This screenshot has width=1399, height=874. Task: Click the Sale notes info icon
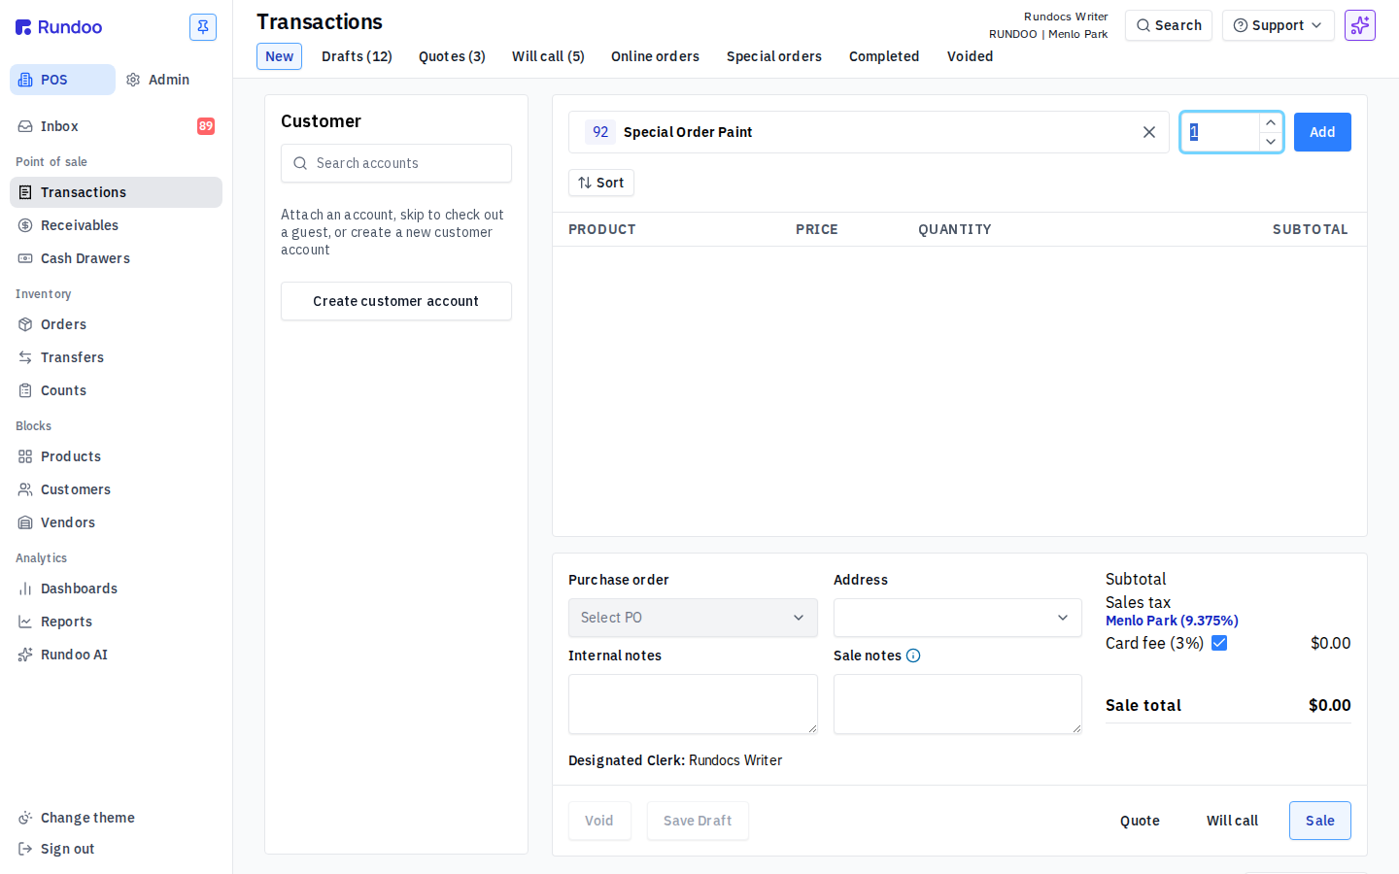[x=913, y=655]
